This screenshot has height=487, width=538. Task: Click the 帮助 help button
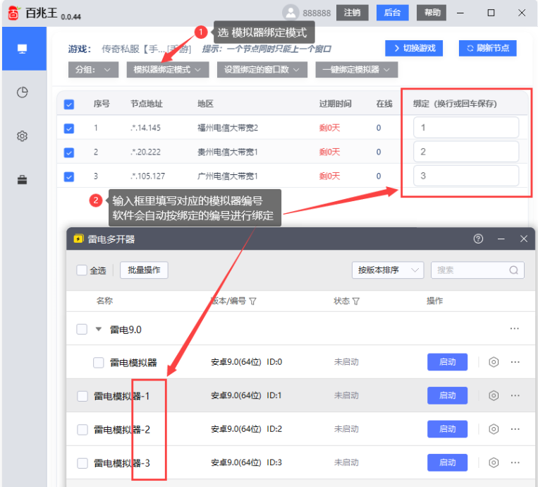(432, 13)
